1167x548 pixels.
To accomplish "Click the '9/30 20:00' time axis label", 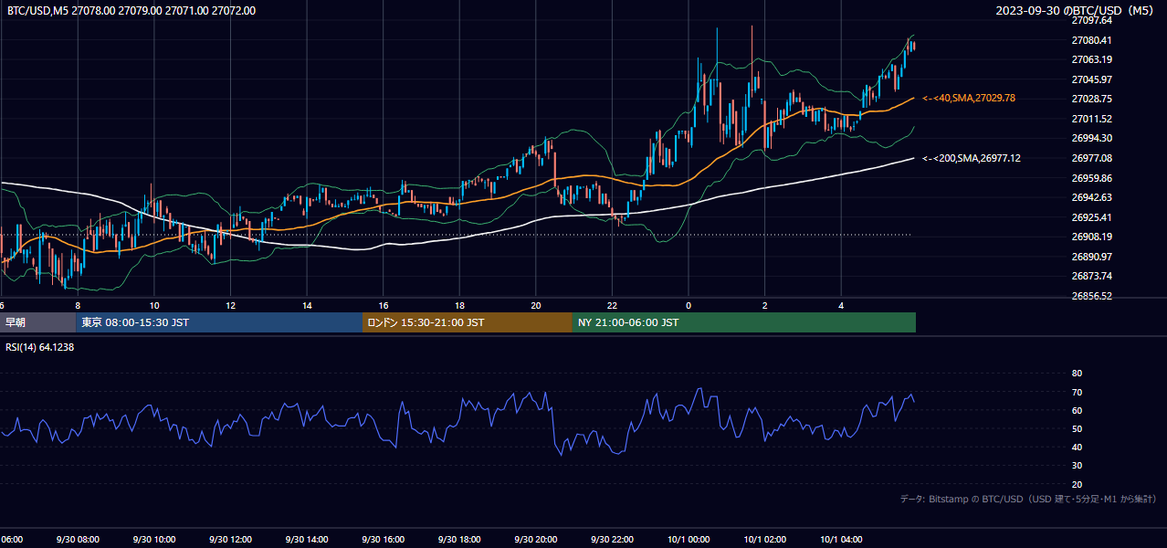I will (536, 539).
